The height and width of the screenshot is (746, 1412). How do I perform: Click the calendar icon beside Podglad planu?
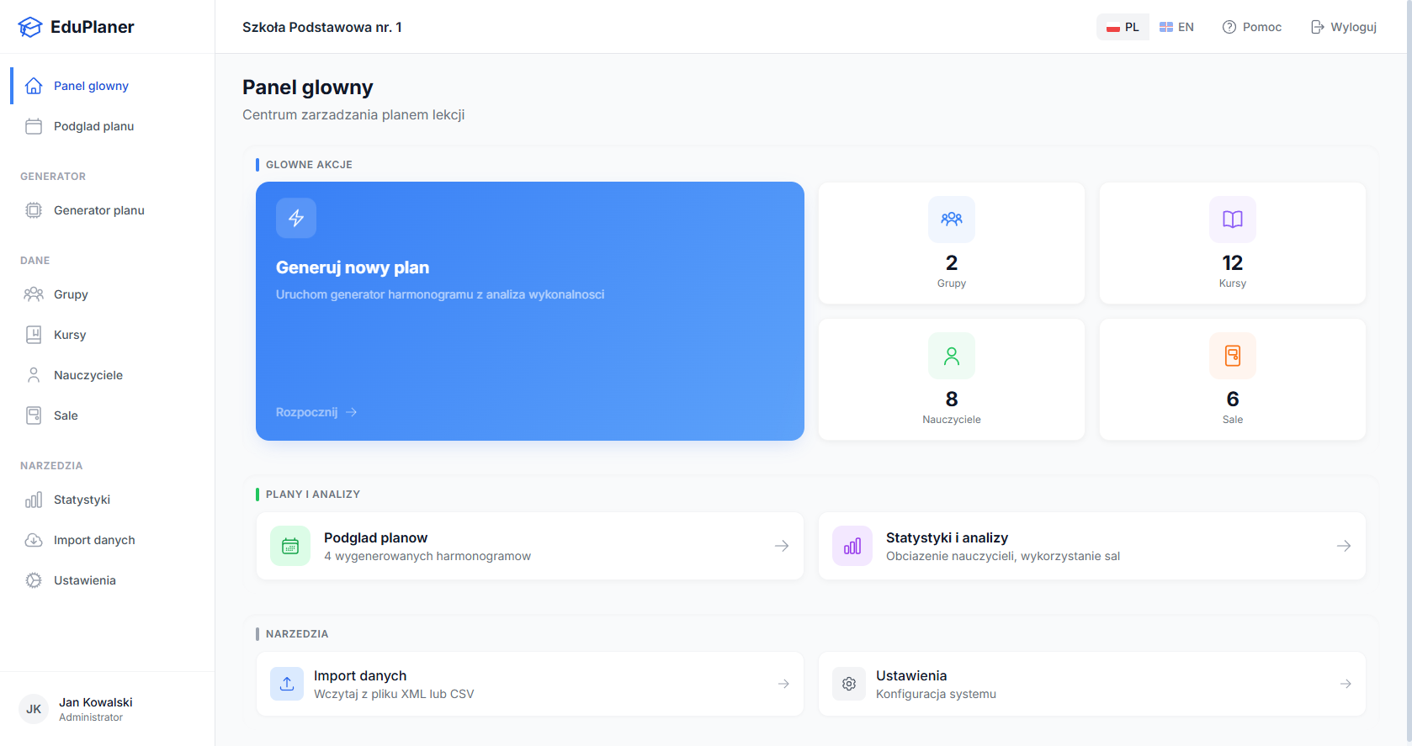point(34,126)
